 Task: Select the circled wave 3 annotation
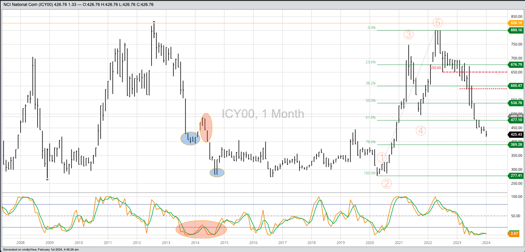pyautogui.click(x=408, y=35)
